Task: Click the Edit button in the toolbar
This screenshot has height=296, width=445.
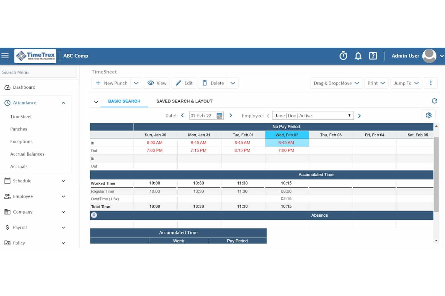Action: [184, 83]
